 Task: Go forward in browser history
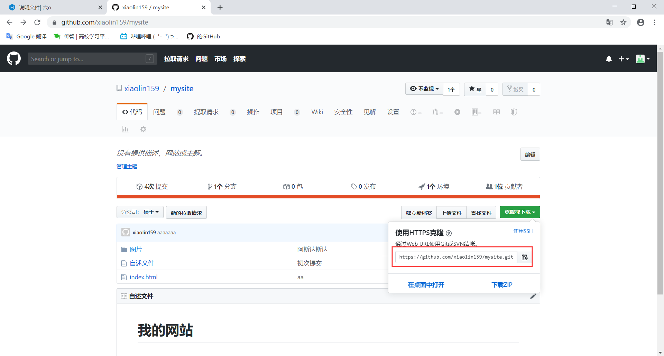24,22
